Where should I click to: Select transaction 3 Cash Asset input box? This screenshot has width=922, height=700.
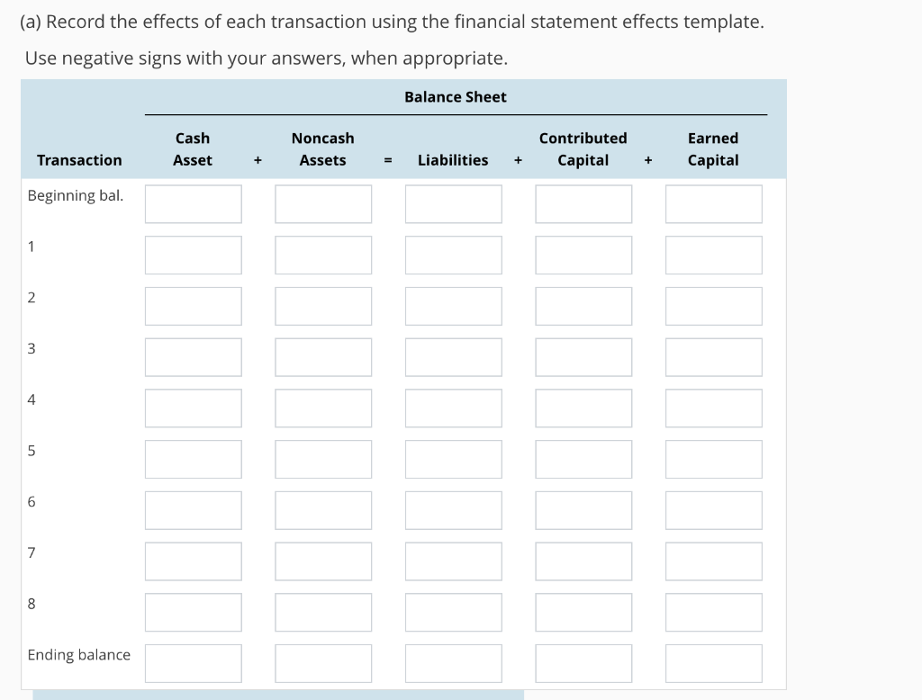pyautogui.click(x=193, y=356)
